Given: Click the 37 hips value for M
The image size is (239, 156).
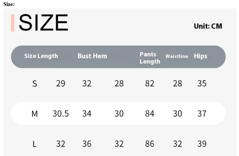Looking at the screenshot, I should point(202,114).
